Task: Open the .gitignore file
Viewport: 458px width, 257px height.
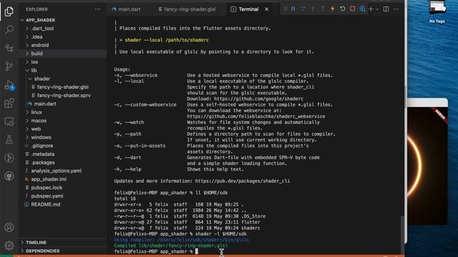Action: click(42, 146)
